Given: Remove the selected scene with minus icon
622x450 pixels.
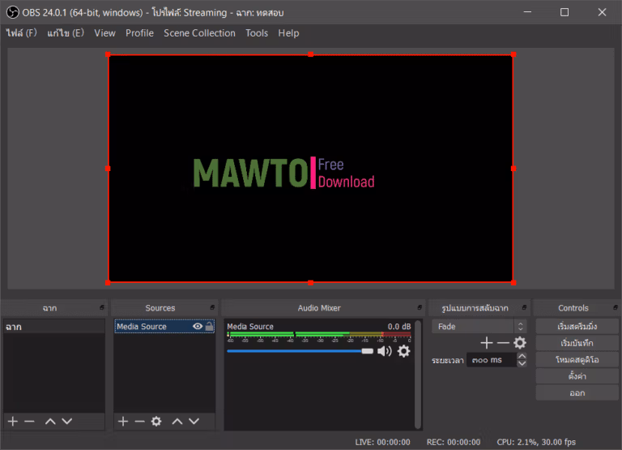Looking at the screenshot, I should click(29, 421).
